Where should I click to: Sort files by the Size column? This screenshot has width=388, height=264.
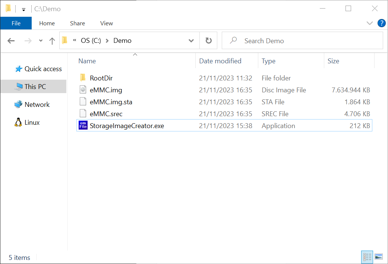333,61
